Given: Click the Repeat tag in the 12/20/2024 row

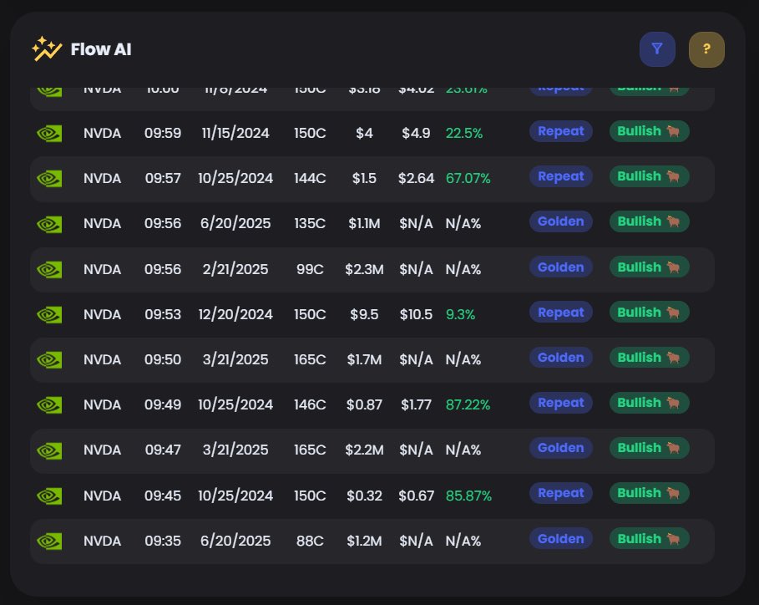Looking at the screenshot, I should [x=561, y=313].
